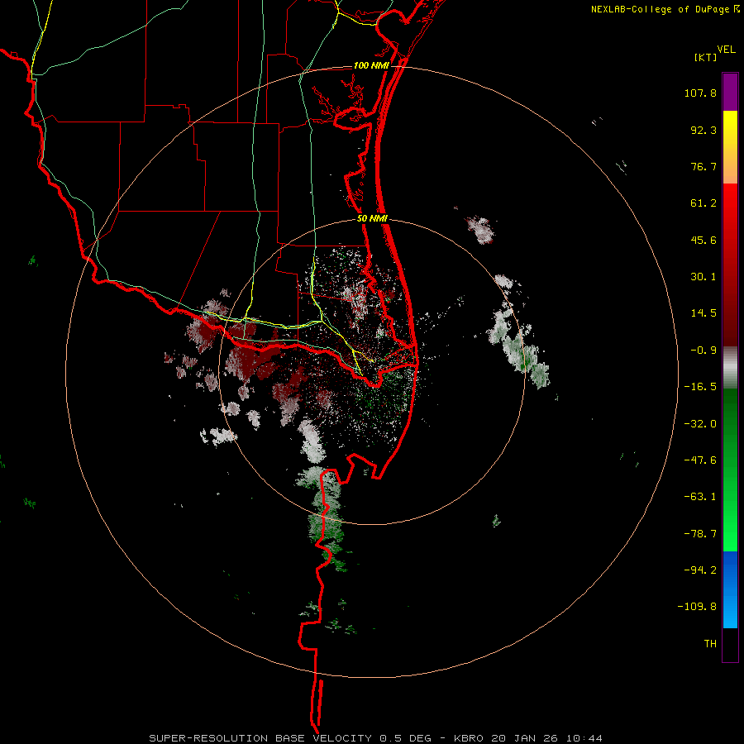Click the -63.1 velocity scale value
744x744 pixels.
click(x=700, y=497)
